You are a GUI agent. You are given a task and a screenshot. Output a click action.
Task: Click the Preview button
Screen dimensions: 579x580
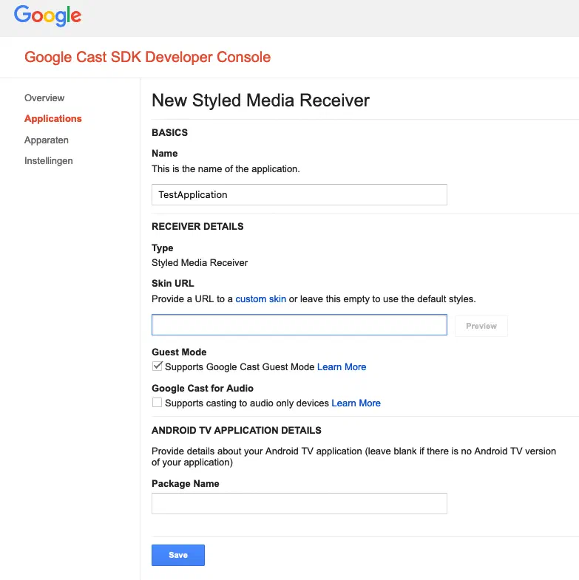click(x=481, y=326)
